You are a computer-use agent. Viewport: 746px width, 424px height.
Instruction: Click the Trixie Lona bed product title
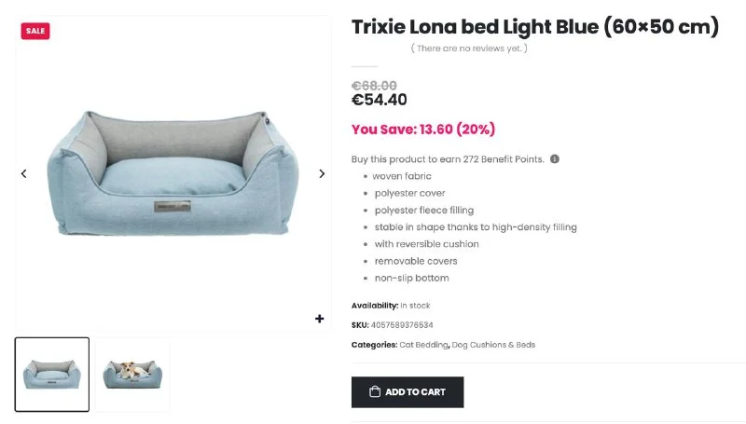tap(534, 27)
